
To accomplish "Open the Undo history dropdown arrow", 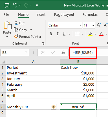I will pos(20,5).
